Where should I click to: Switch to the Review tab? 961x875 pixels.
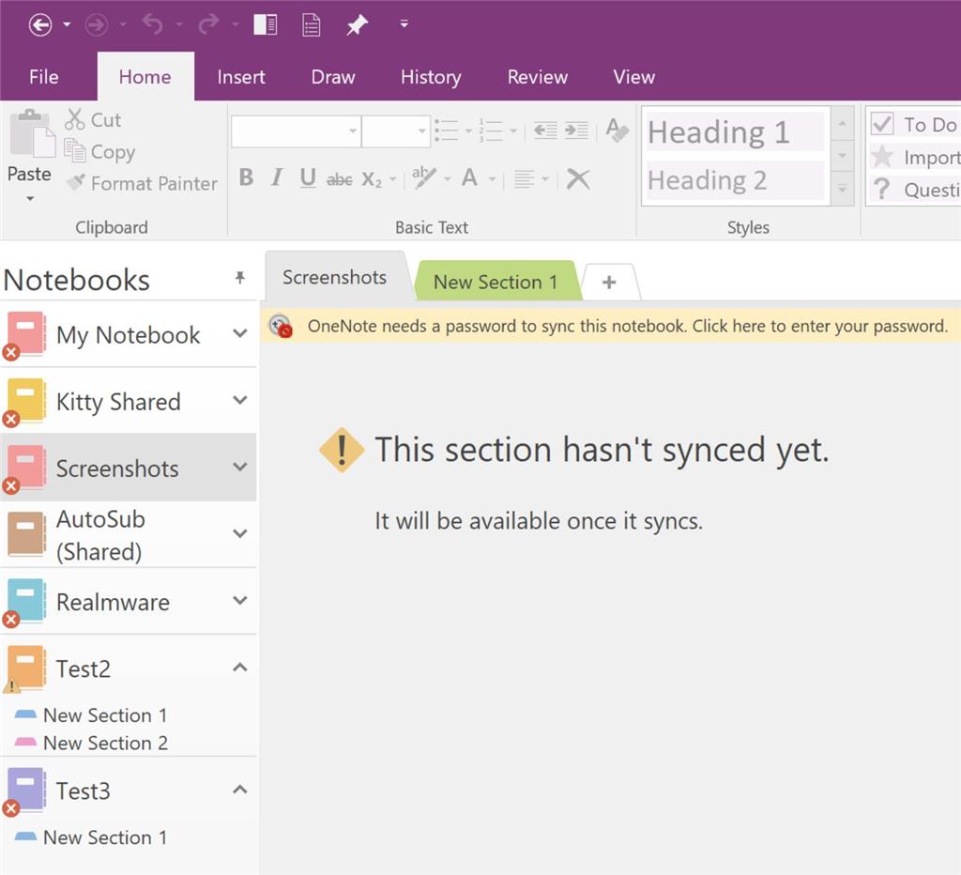click(538, 77)
